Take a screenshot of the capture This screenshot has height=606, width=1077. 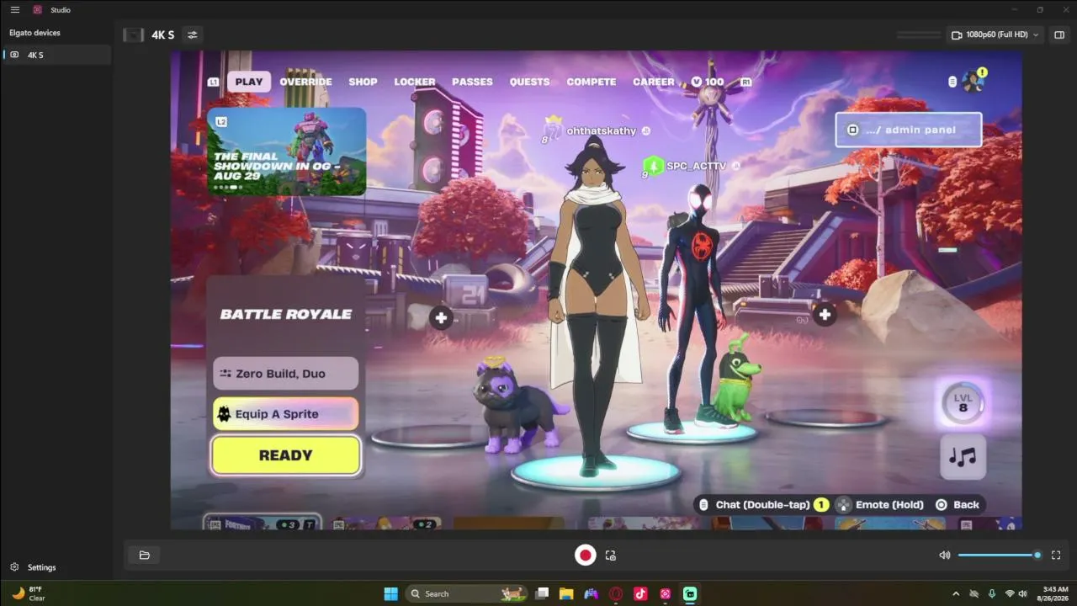click(x=611, y=555)
